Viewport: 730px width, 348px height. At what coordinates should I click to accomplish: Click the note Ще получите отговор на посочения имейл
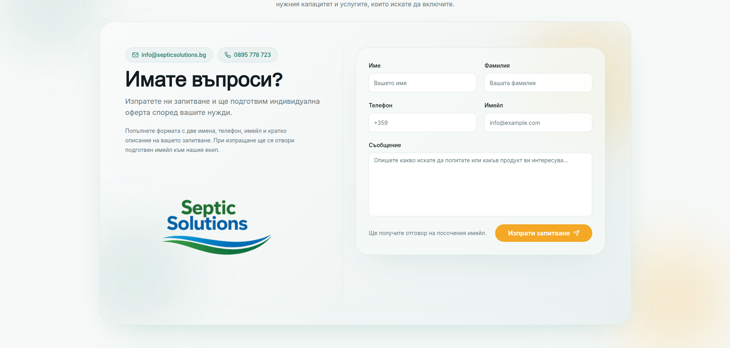pyautogui.click(x=427, y=233)
